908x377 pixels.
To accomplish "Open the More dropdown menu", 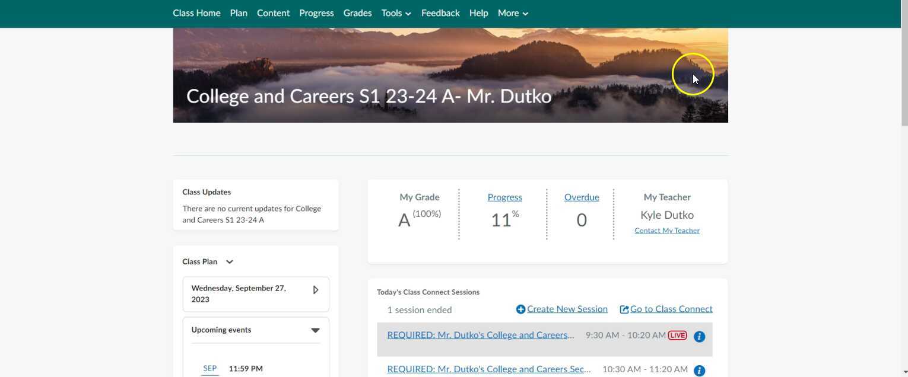I will point(512,12).
